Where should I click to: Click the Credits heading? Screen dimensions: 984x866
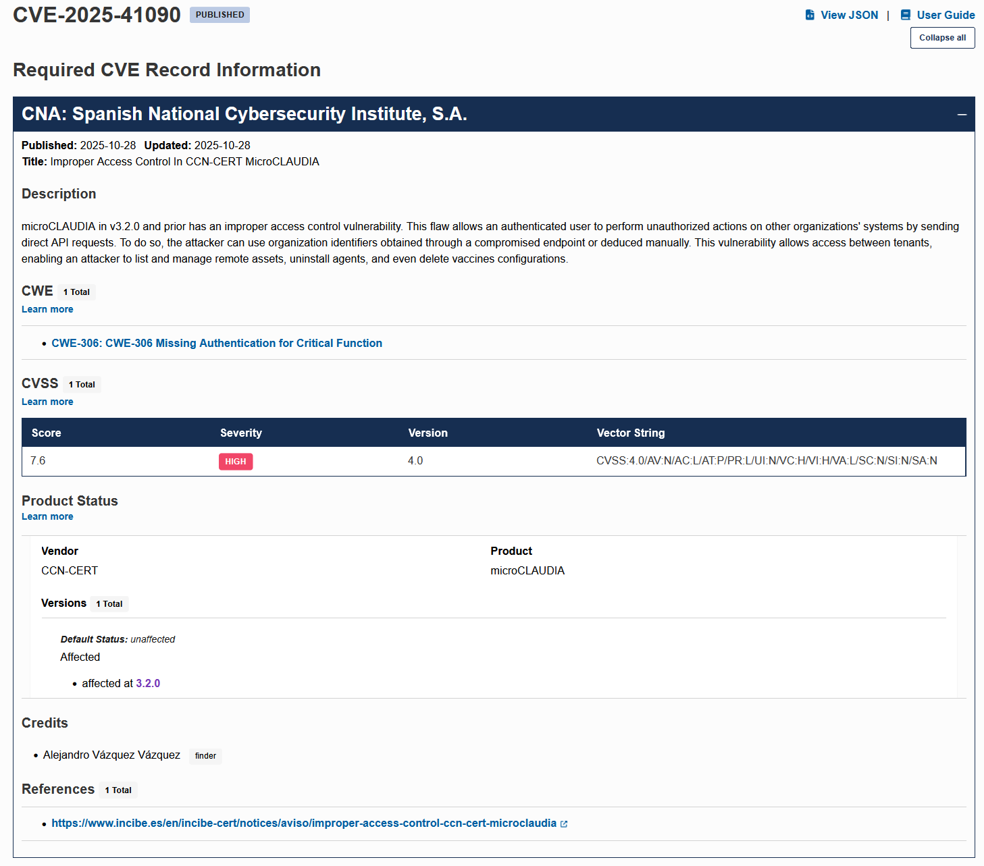click(x=45, y=723)
